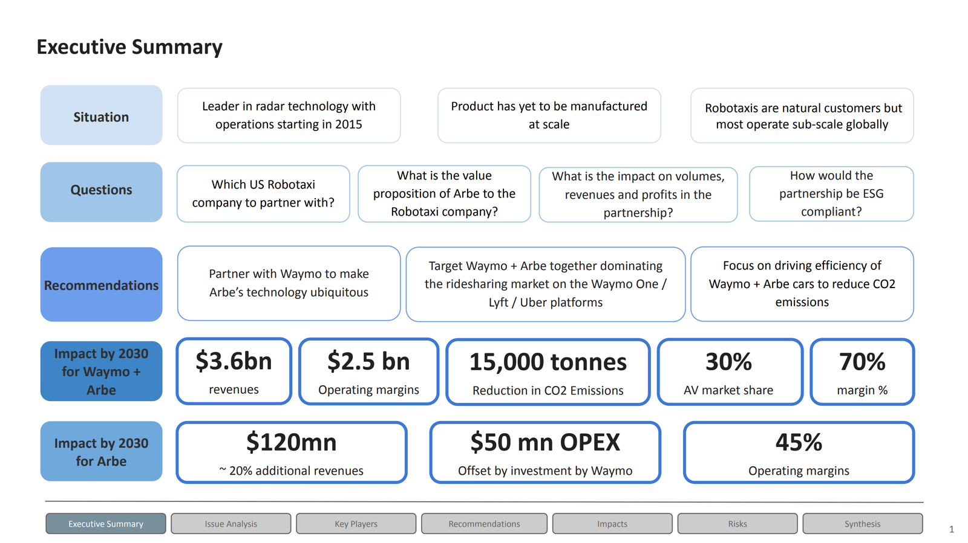Switch to the Key Players tab

tap(356, 524)
